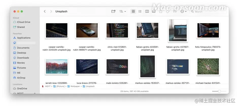This screenshot has height=107, width=239.
Task: Click the AirDrop toolbar icon
Action: (x=175, y=11)
